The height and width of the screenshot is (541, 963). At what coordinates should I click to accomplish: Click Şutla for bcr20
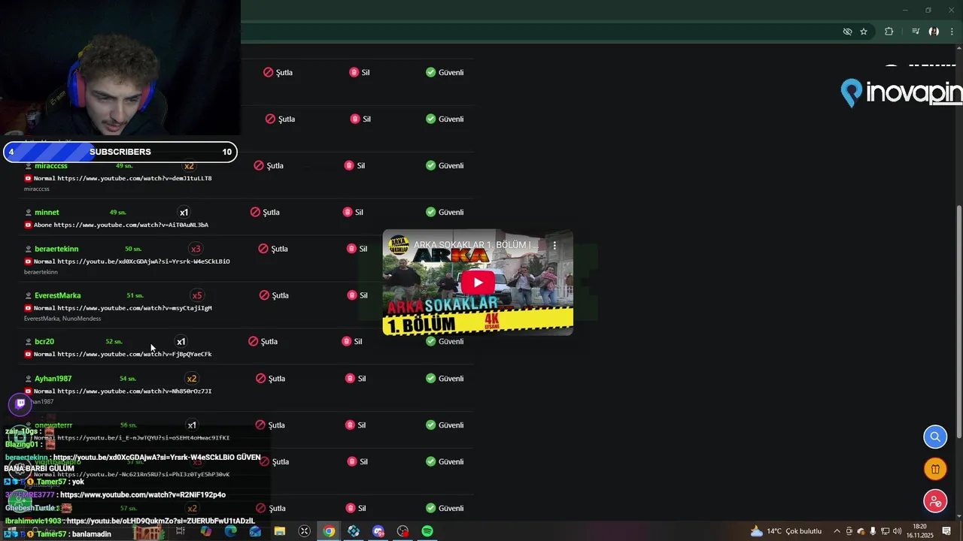pyautogui.click(x=263, y=341)
